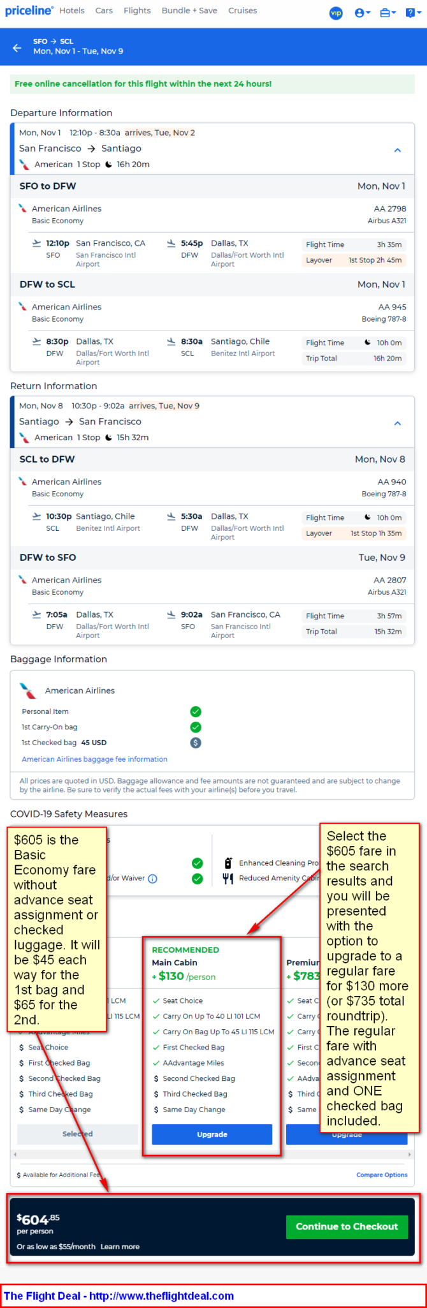Screen dimensions: 427x1308
Task: Go to the Hotels tab
Action: point(72,11)
